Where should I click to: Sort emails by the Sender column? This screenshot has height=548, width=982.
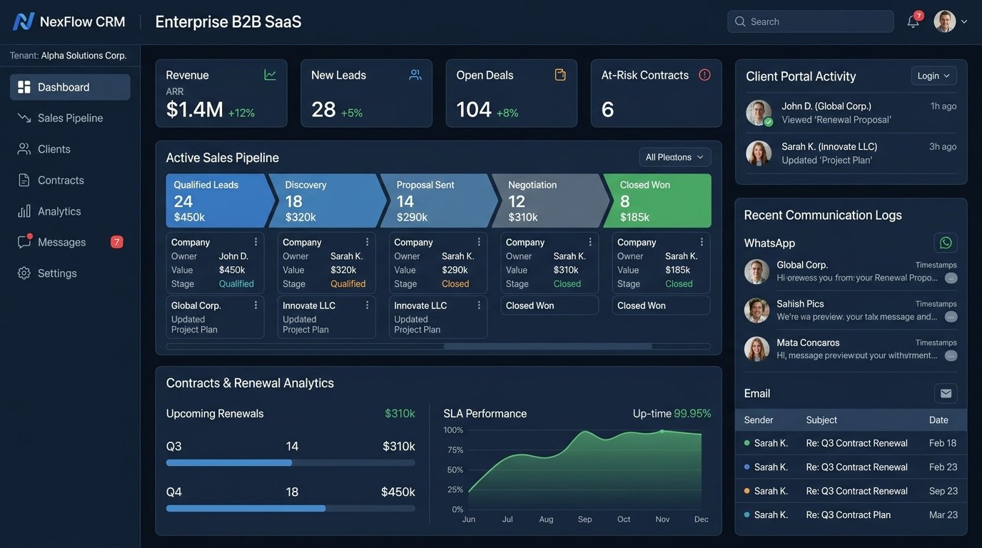[759, 420]
